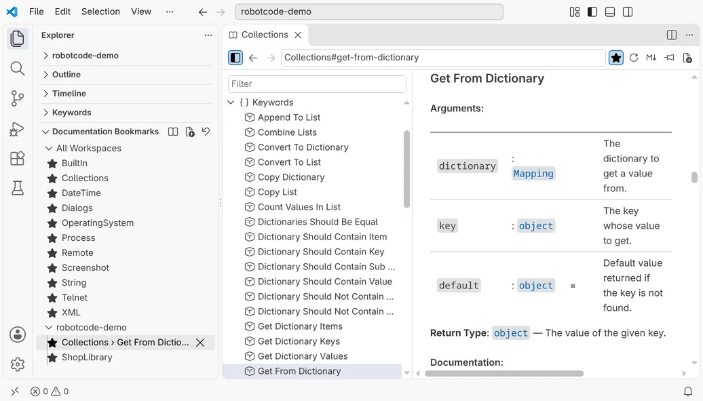Click the Markdown icon in the viewer toolbar

[651, 58]
